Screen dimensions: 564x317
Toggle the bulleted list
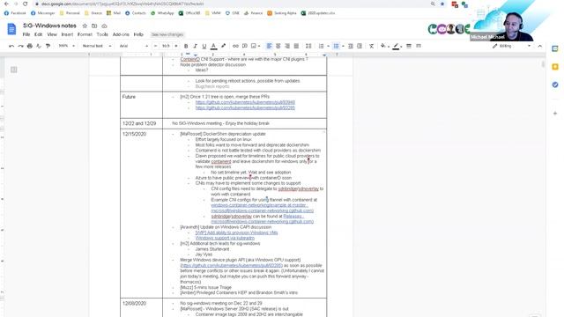pos(336,46)
